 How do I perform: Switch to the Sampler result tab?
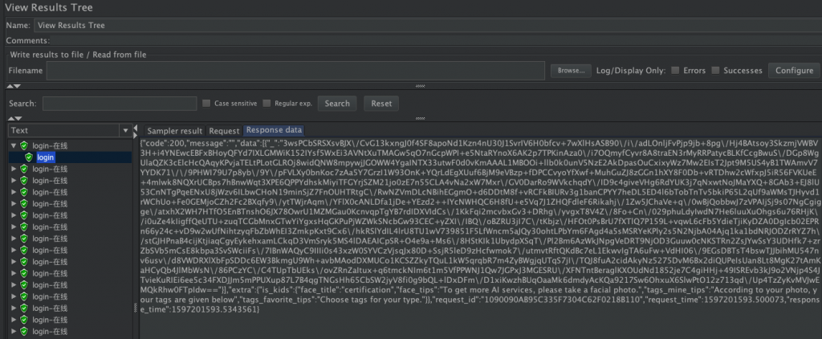[x=175, y=130]
